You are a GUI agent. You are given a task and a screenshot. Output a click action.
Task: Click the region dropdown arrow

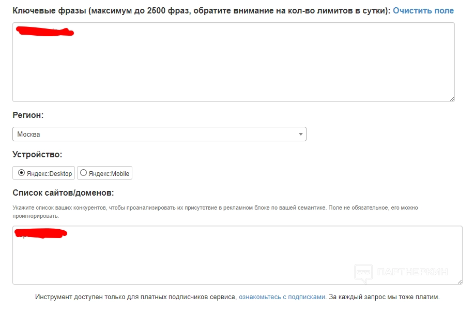(301, 135)
